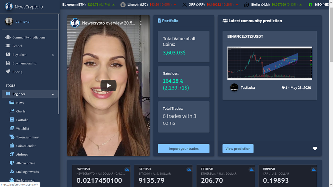Screen dimensions: 333x187
Task: Click the Altcoin police shield icon
Action: click(x=12, y=163)
